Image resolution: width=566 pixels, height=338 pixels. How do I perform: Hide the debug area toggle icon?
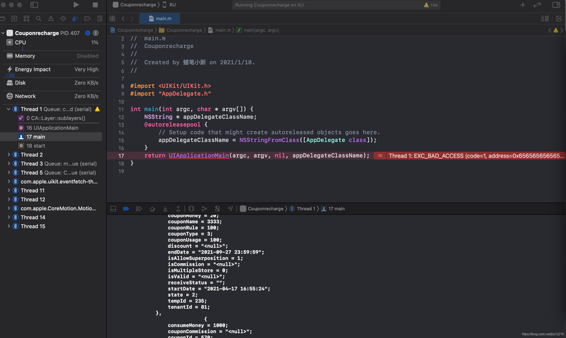coord(113,209)
